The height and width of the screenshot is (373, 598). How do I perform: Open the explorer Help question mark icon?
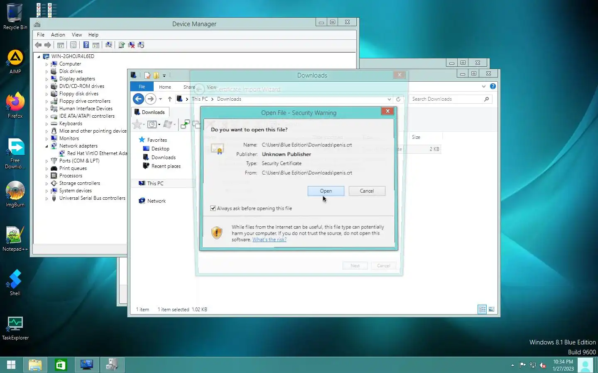click(493, 86)
